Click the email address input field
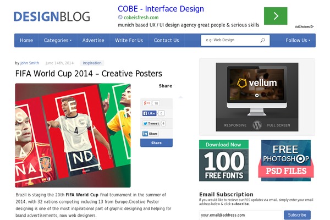Screen dimensions: 330x220 (241, 215)
